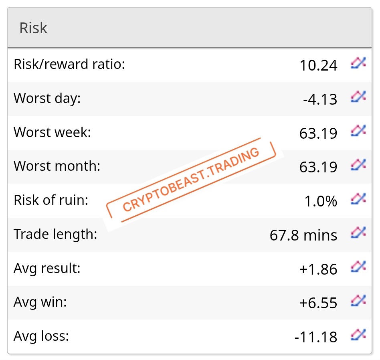The image size is (380, 360).
Task: Open chart icon for Avg loss
Action: pos(358,335)
